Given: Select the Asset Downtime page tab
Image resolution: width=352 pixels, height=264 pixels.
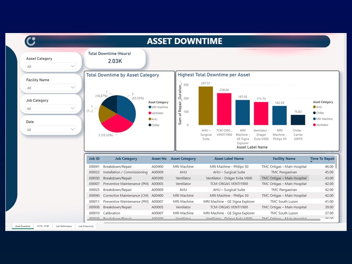Looking at the screenshot, I should [23, 226].
